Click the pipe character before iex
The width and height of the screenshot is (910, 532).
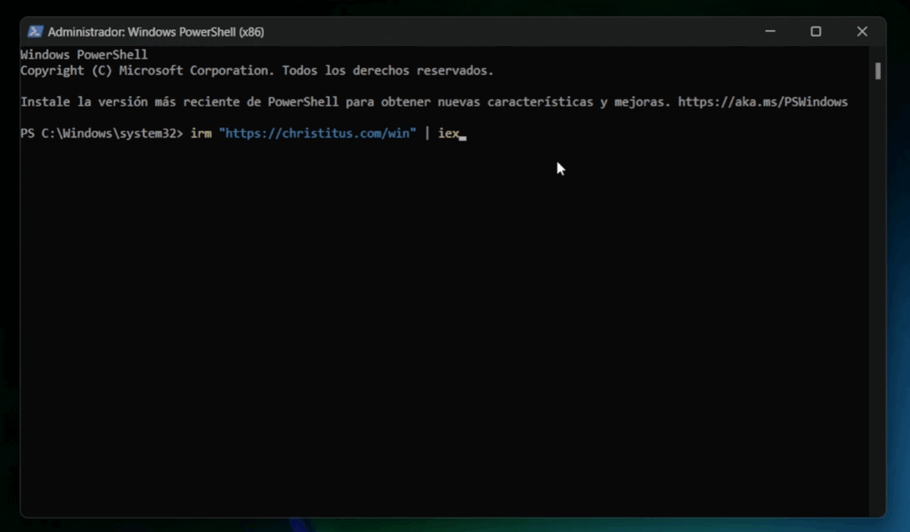coord(427,133)
